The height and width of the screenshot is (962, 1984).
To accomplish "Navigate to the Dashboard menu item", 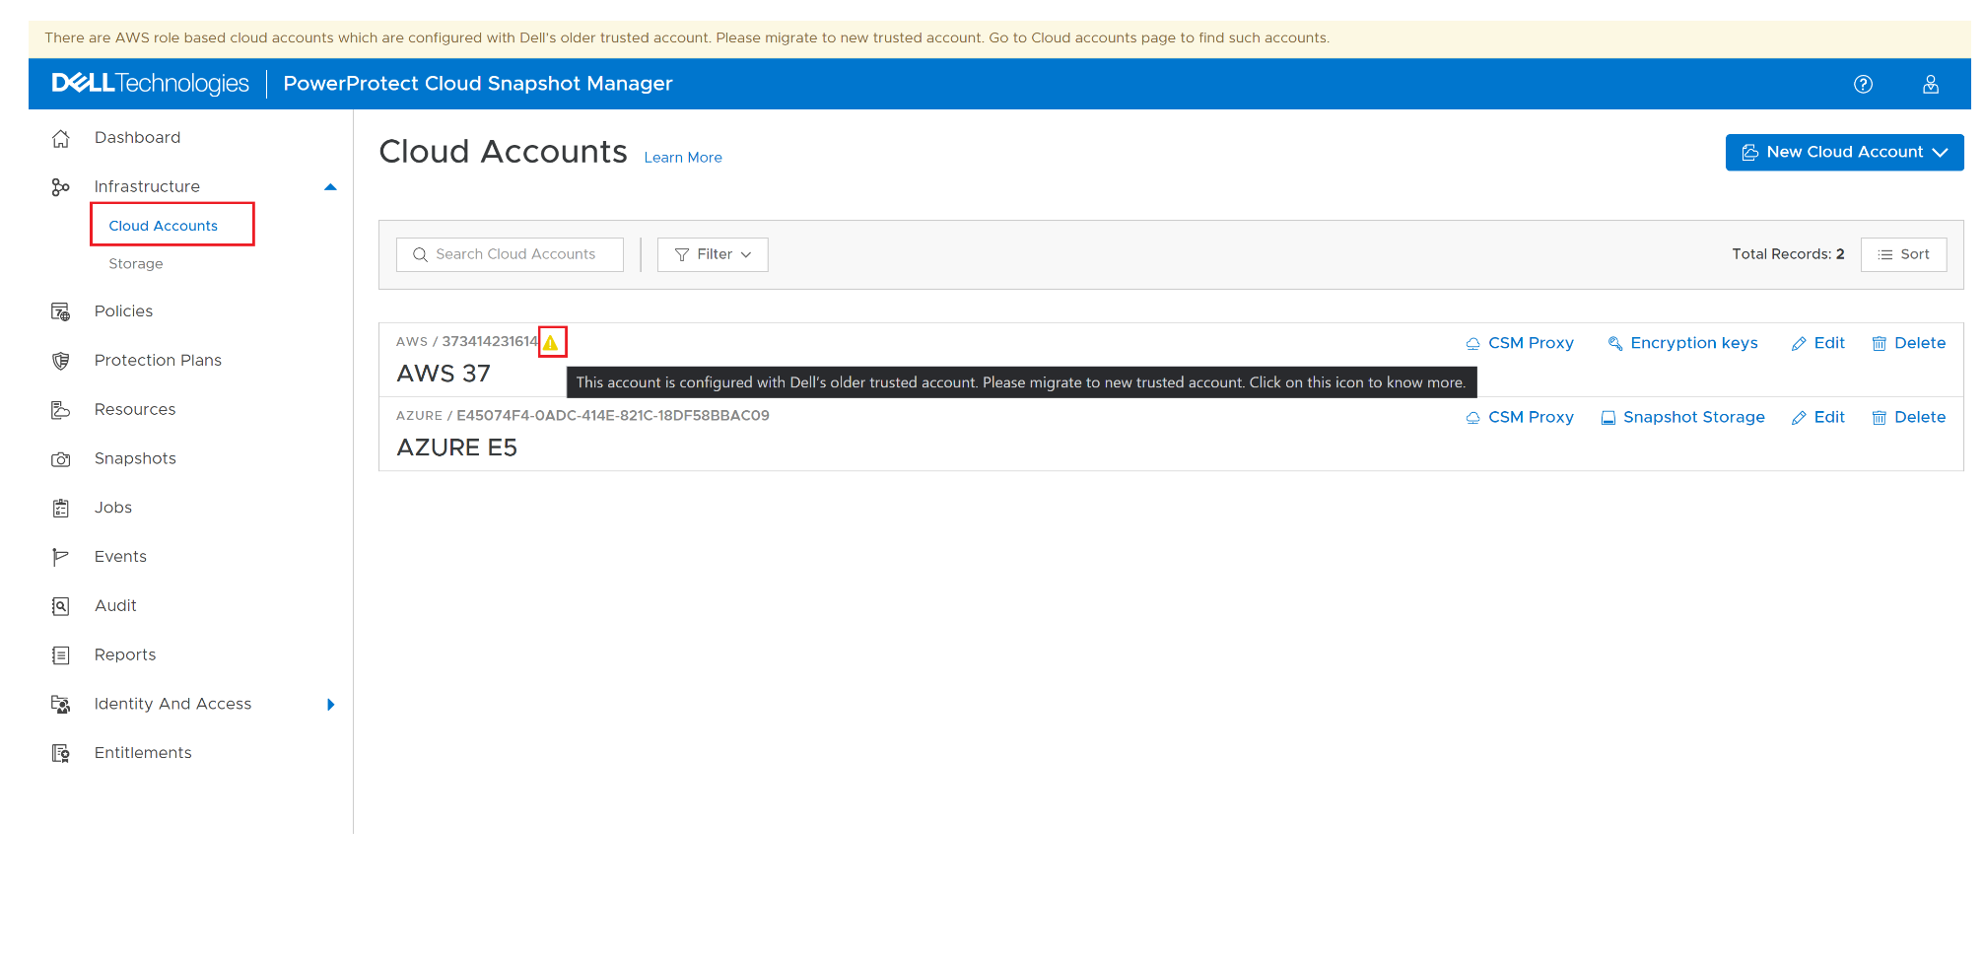I will point(137,137).
